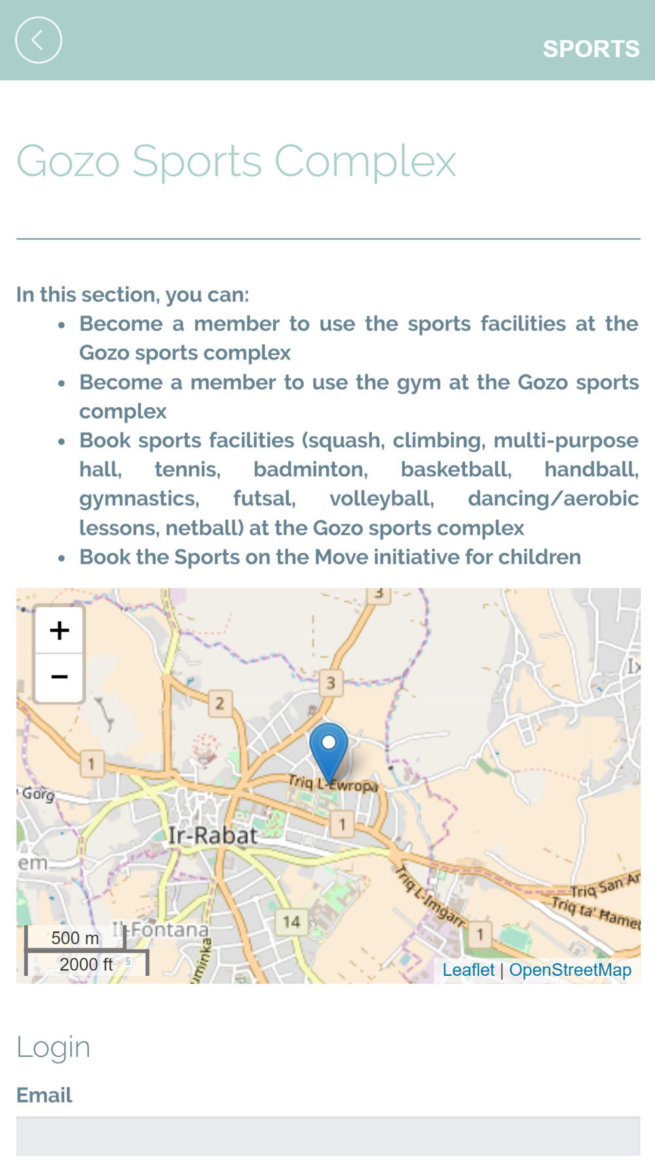Click route badge 14 on map
The width and height of the screenshot is (655, 1166).
(291, 922)
